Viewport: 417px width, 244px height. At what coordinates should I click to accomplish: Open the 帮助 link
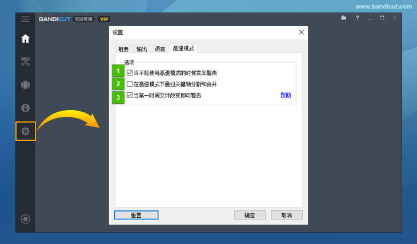[286, 95]
